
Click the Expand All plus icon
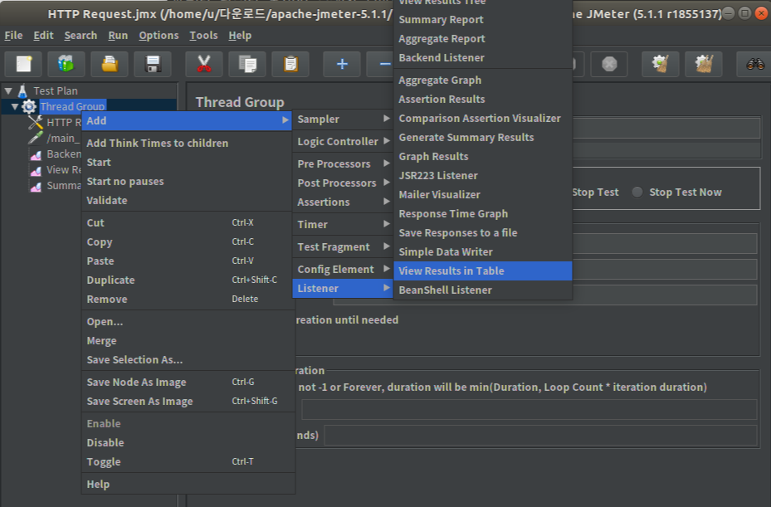pos(342,64)
